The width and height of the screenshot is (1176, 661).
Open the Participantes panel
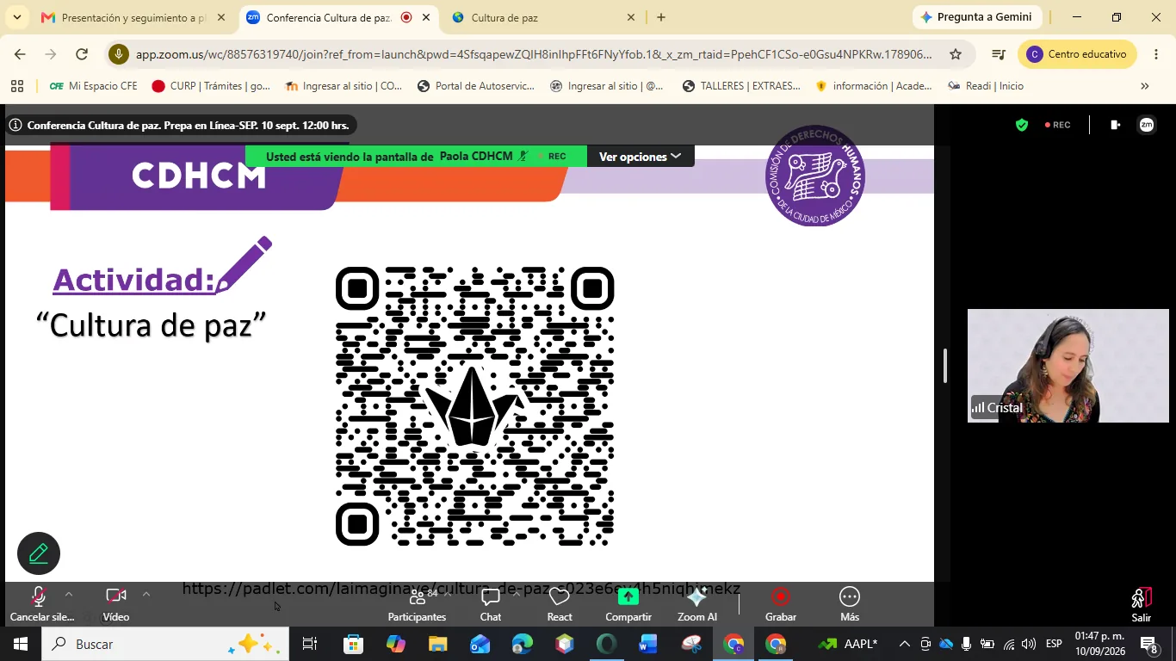pyautogui.click(x=417, y=603)
